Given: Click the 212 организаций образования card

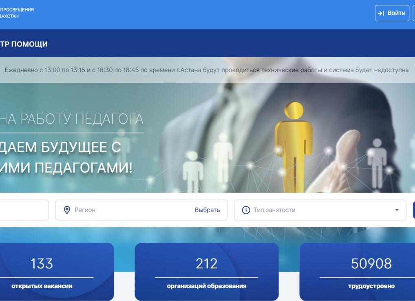Looking at the screenshot, I should click(206, 272).
